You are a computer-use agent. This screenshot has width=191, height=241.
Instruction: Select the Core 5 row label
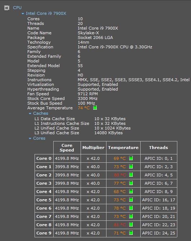[x=44, y=200]
